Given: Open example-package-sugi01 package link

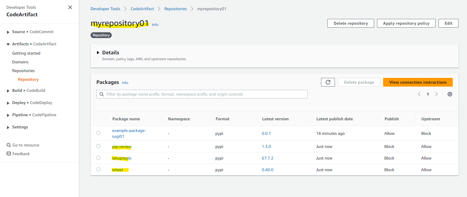Looking at the screenshot, I should [129, 133].
